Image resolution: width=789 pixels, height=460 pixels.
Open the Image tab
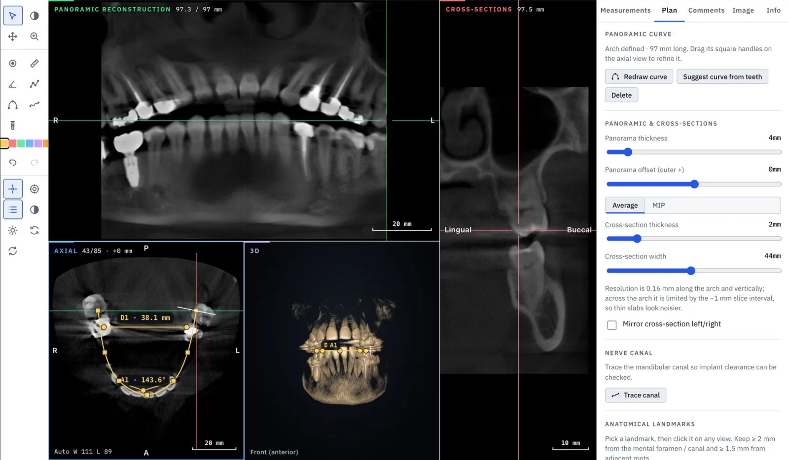tap(743, 10)
